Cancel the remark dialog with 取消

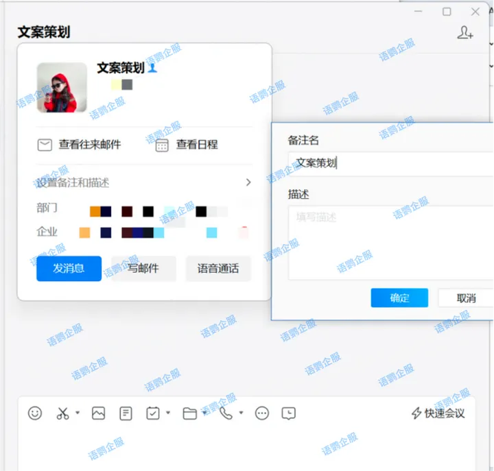coord(466,298)
